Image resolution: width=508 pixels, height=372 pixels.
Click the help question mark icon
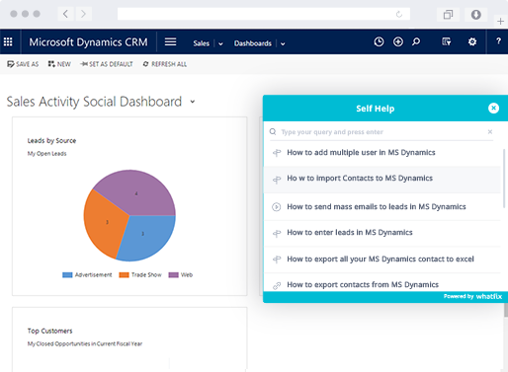tap(498, 41)
